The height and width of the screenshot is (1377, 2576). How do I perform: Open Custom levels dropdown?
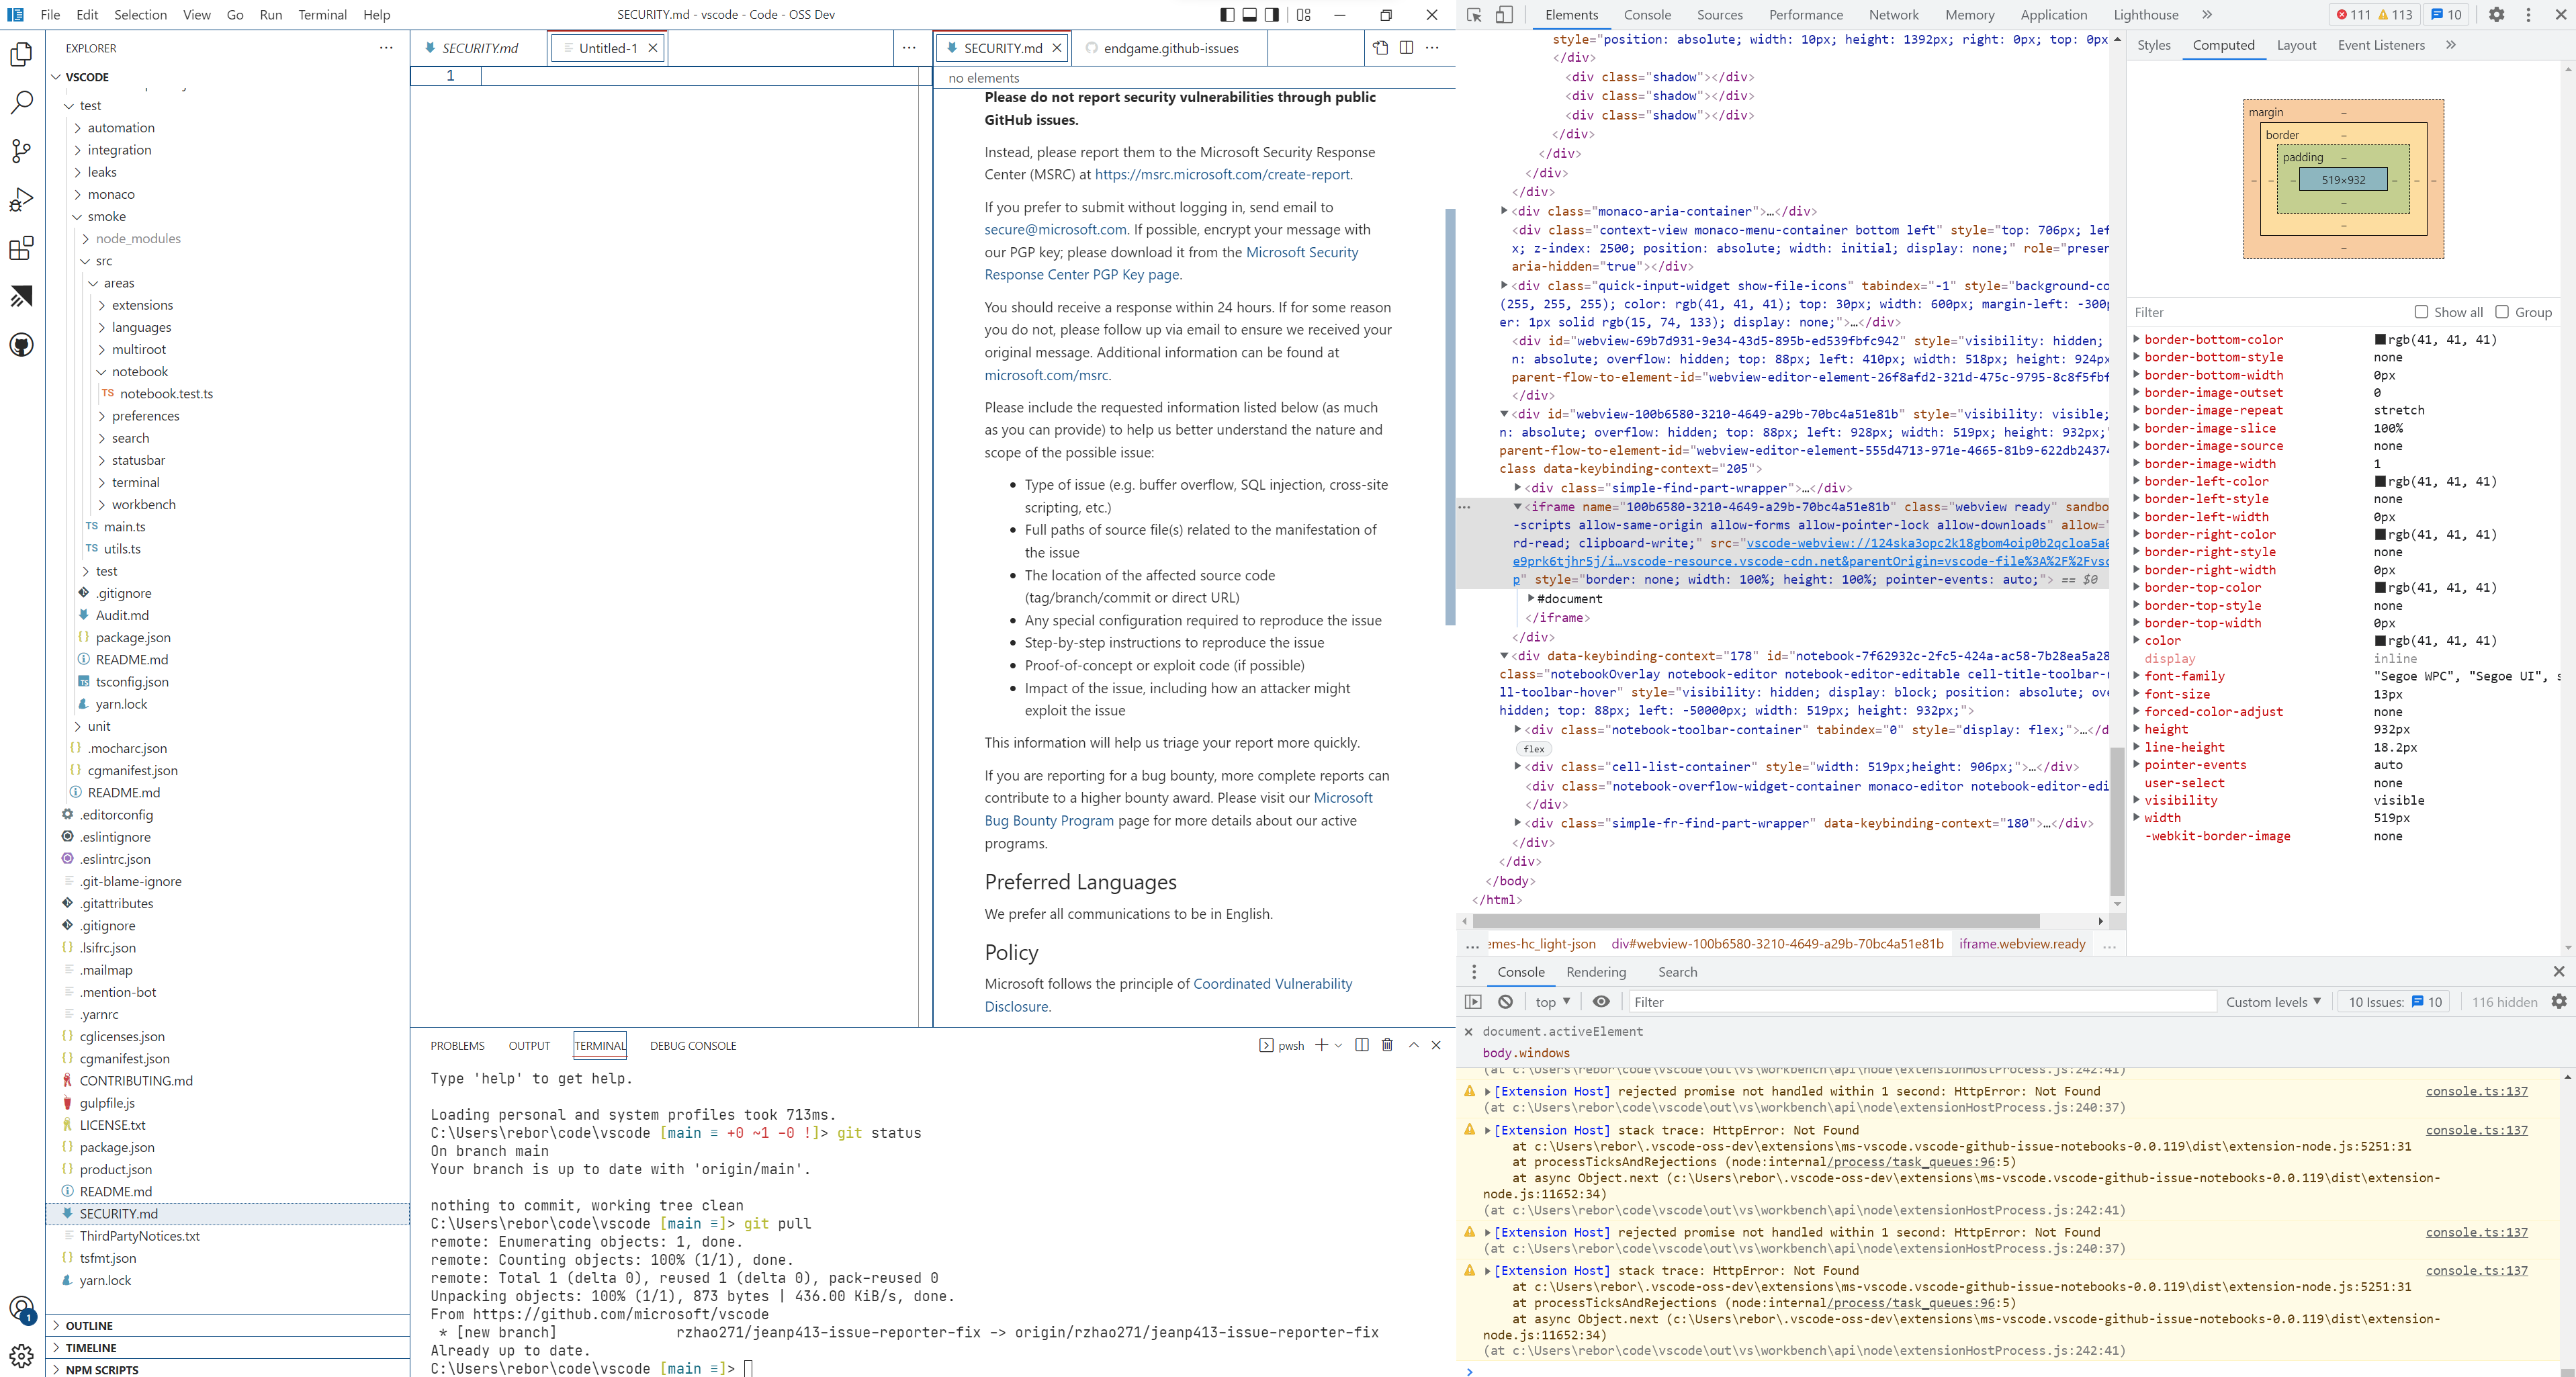(x=2273, y=1002)
